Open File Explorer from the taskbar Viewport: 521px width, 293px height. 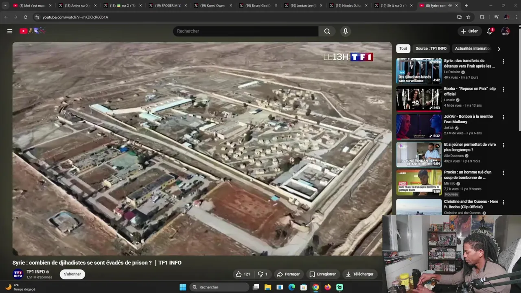tap(268, 287)
